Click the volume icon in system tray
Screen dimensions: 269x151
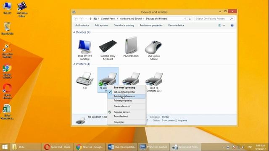[x=243, y=147]
